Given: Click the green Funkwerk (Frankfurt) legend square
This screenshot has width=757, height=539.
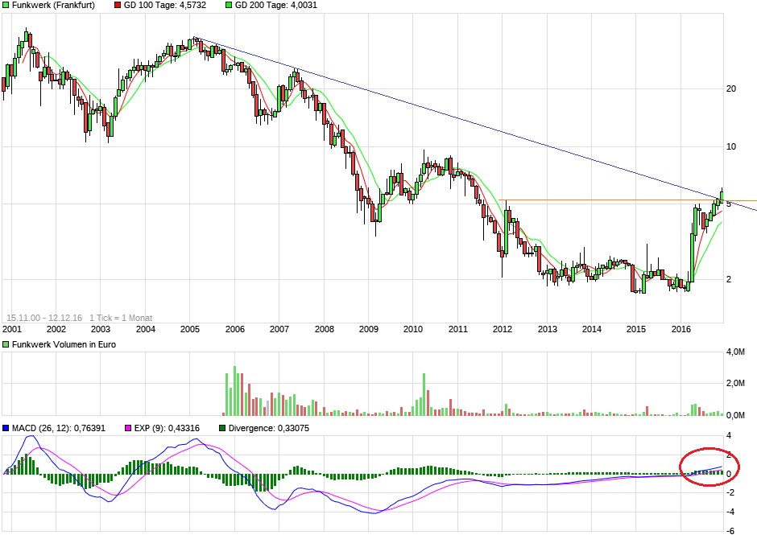Looking at the screenshot, I should (6, 5).
